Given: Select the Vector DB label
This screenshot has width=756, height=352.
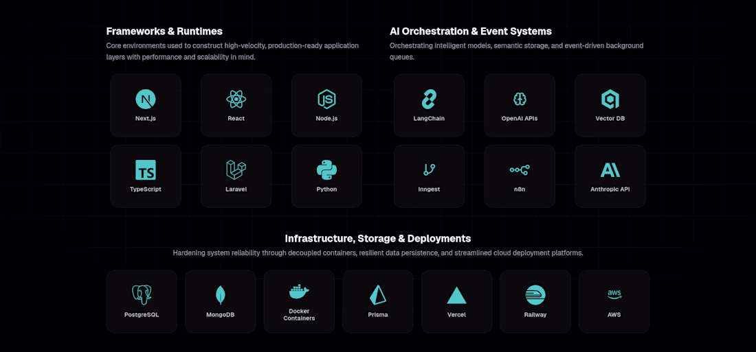Looking at the screenshot, I should coord(610,119).
